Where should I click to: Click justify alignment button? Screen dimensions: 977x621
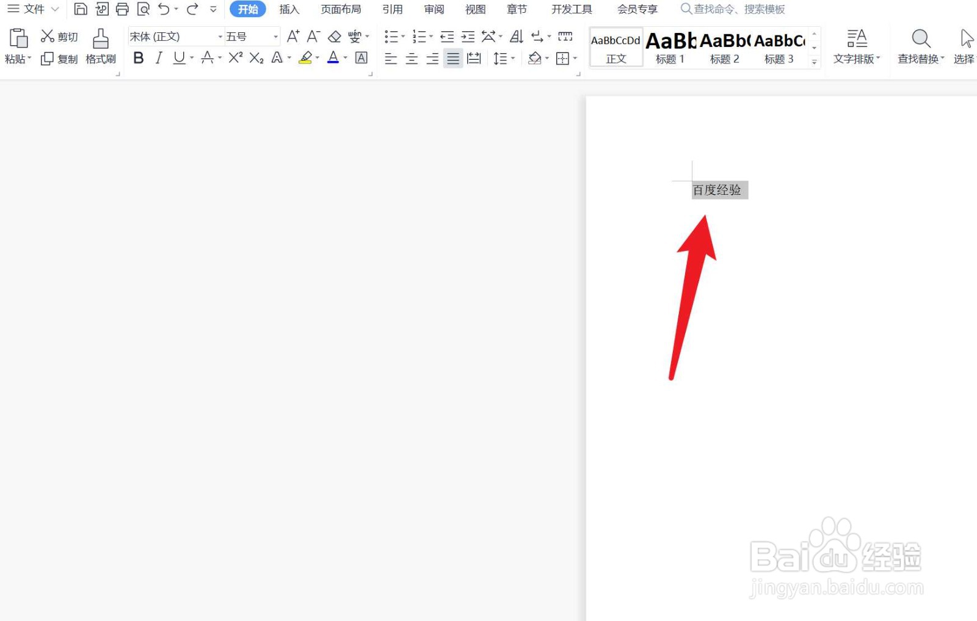[x=453, y=59]
